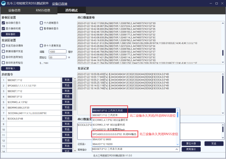
Task: Send history command 7 $CCDWA
Action: tap(67, 113)
